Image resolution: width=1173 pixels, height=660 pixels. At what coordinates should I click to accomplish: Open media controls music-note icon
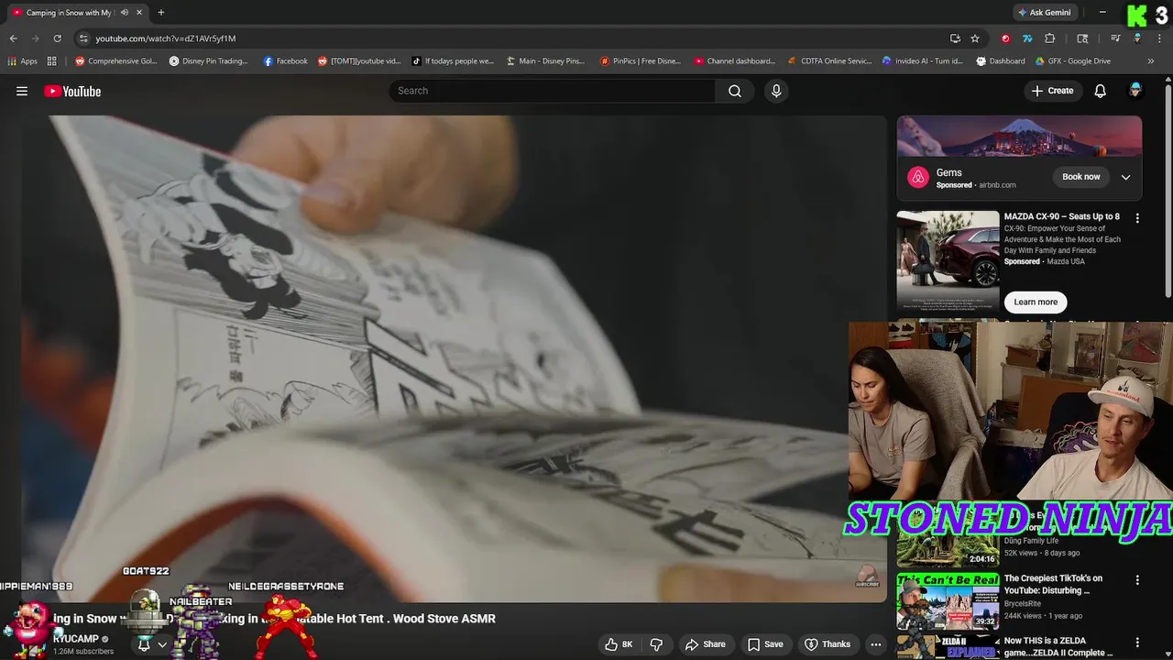(x=1115, y=38)
